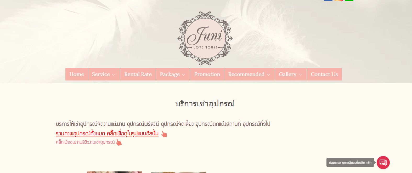
Task: Open the Contact Us page
Action: (324, 74)
